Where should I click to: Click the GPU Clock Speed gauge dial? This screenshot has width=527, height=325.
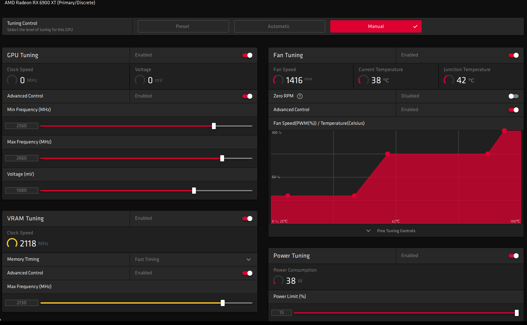[x=12, y=80]
